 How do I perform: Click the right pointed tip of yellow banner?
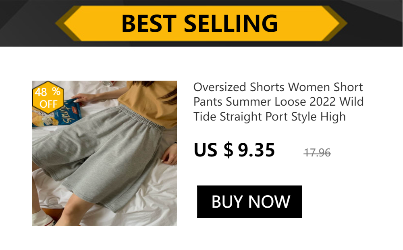(340, 23)
